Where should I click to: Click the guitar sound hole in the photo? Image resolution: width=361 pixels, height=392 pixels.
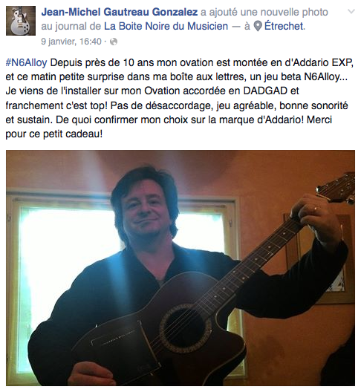pos(184,327)
